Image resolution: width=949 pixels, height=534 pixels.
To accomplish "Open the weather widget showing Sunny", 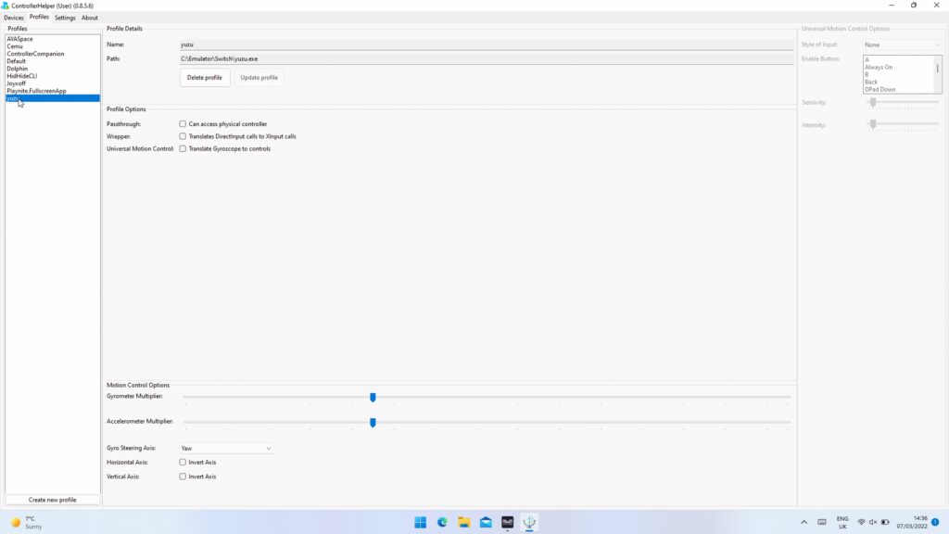I will pos(27,523).
